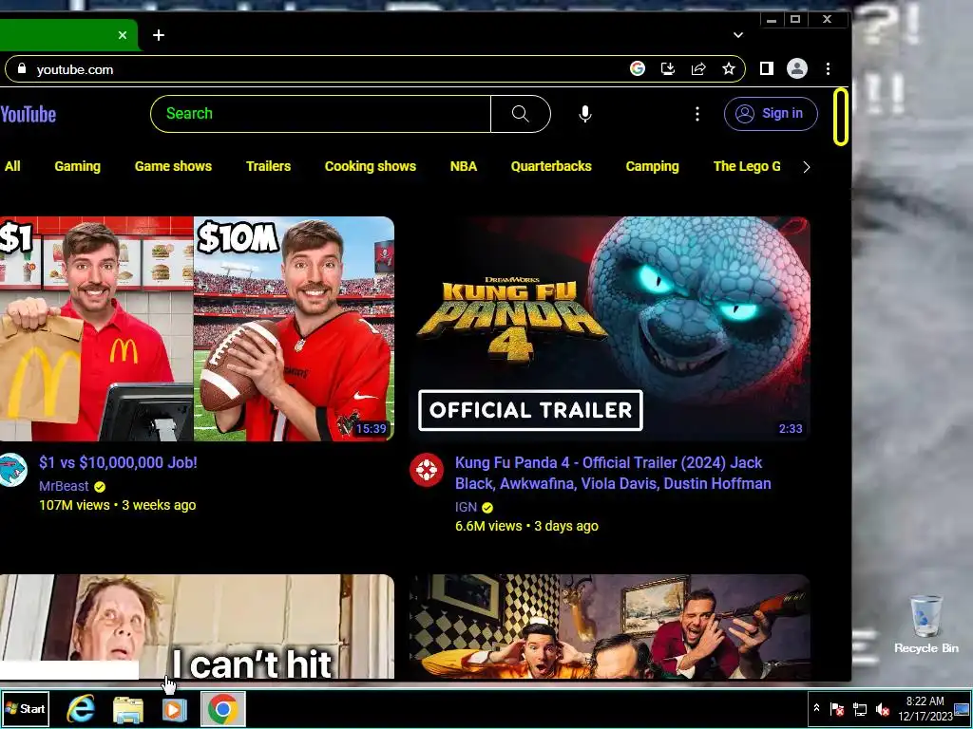This screenshot has height=729, width=973.
Task: Click the Sign in button
Action: tap(771, 114)
